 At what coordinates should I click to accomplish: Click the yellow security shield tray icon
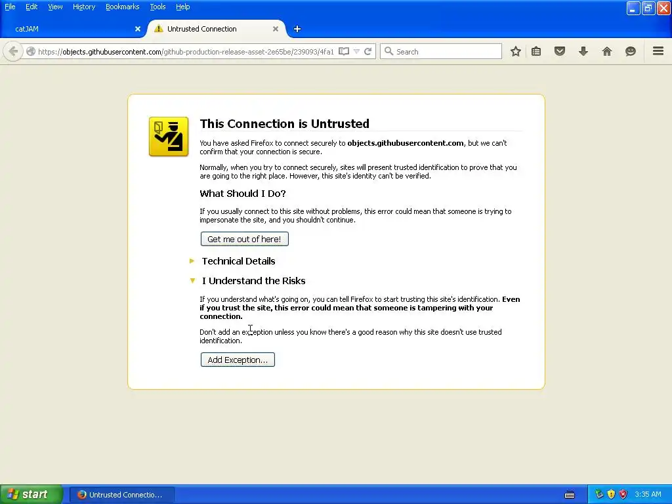(x=611, y=494)
